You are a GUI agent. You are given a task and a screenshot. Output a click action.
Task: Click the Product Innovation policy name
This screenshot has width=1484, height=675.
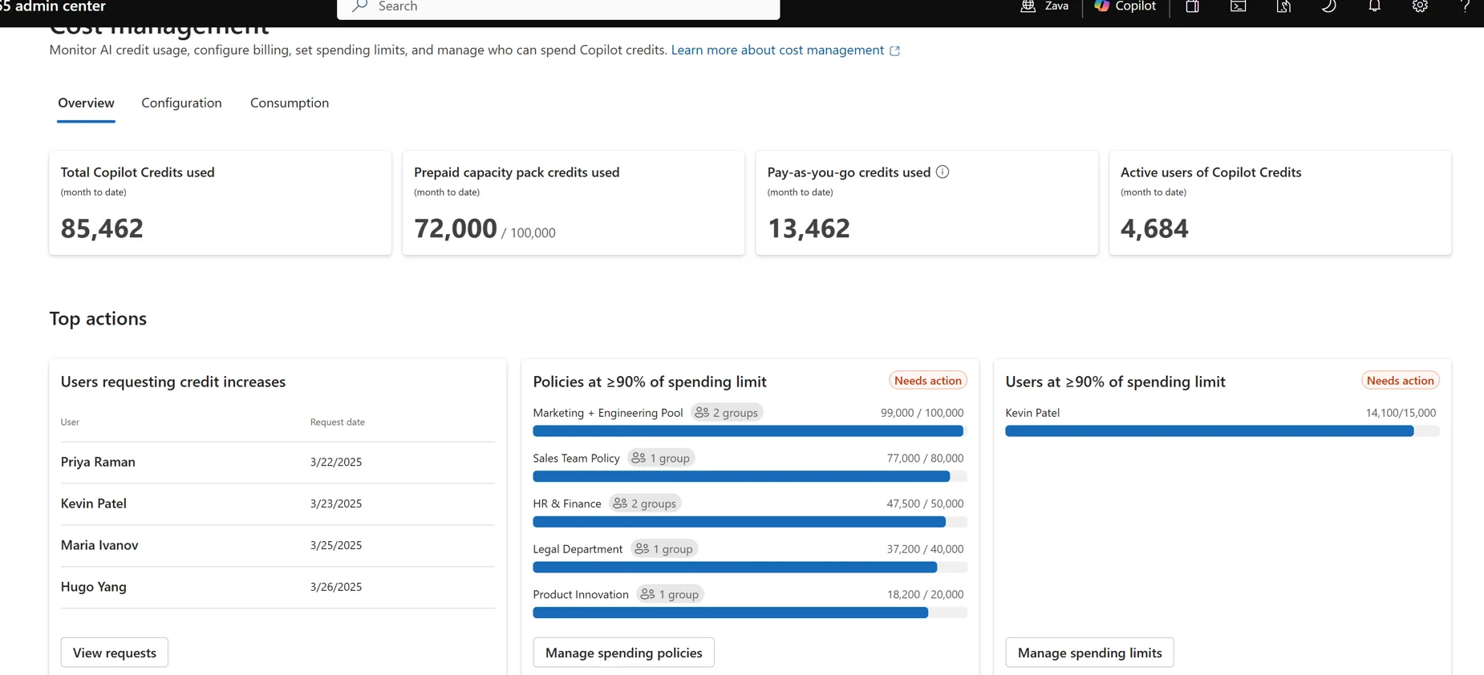581,595
